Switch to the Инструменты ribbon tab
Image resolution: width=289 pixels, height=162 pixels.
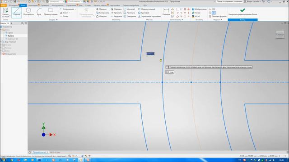pyautogui.click(x=57, y=5)
